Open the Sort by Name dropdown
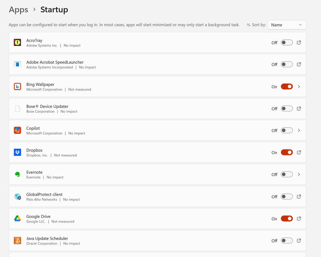 click(286, 25)
